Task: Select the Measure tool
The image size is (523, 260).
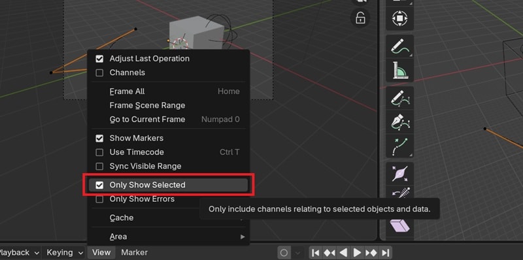Action: pos(399,70)
